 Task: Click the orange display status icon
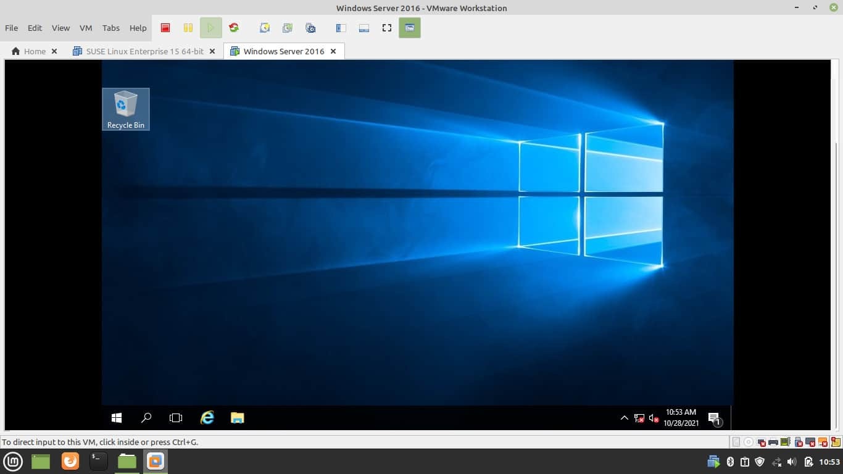(823, 442)
